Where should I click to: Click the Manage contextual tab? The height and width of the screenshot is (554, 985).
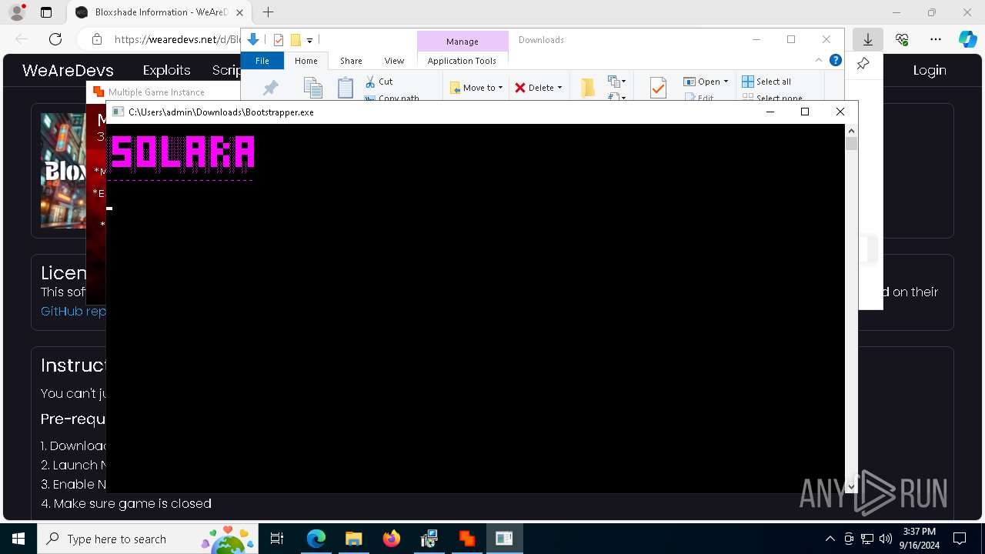coord(462,42)
